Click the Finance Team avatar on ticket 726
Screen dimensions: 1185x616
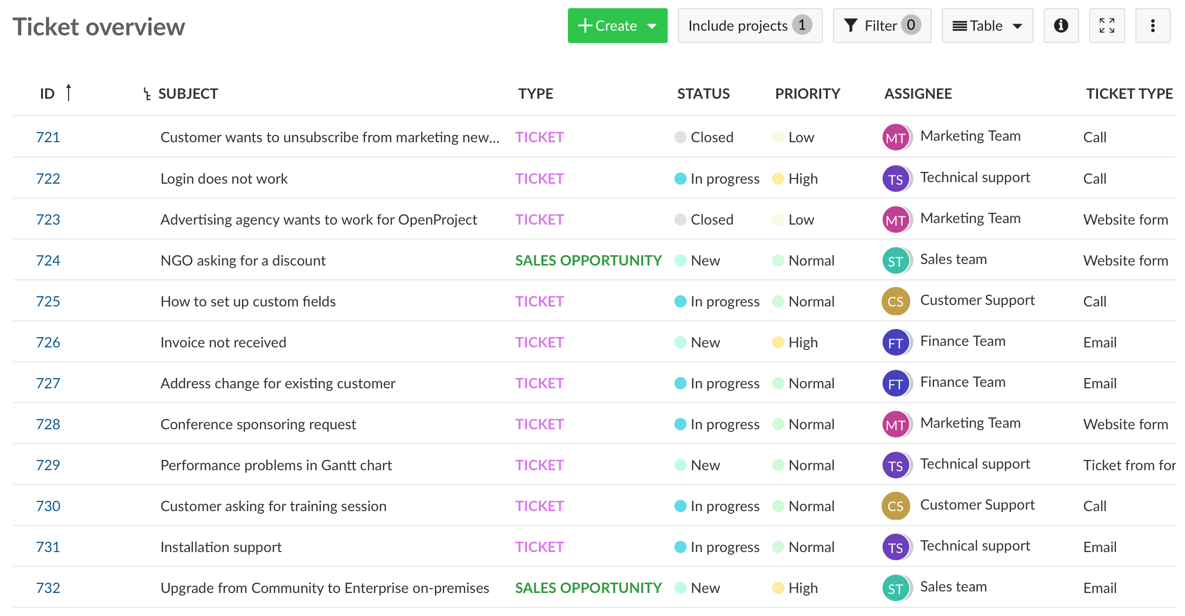tap(895, 342)
